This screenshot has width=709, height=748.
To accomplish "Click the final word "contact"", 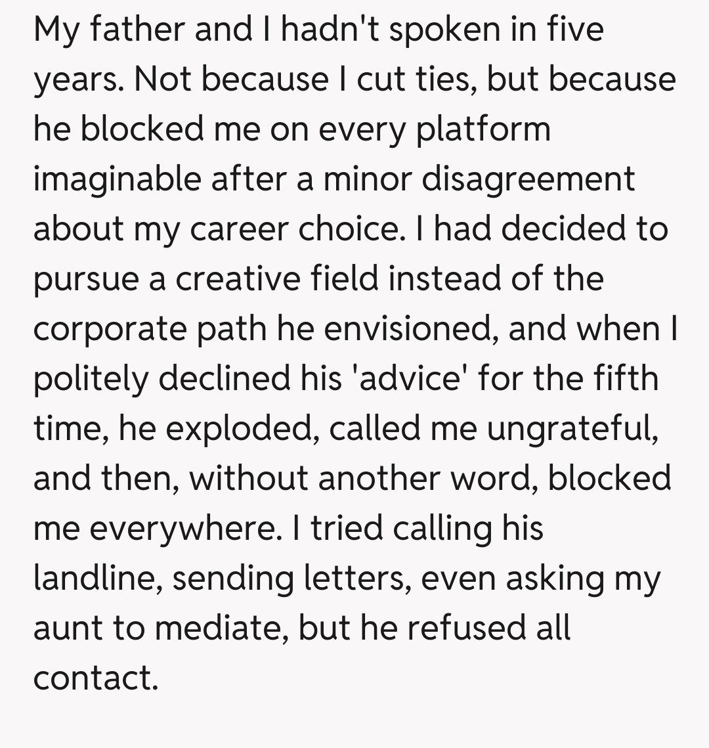I will 96,678.
